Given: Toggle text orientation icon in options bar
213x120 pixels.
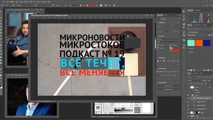Looking at the screenshot, I should pyautogui.click(x=13, y=5).
